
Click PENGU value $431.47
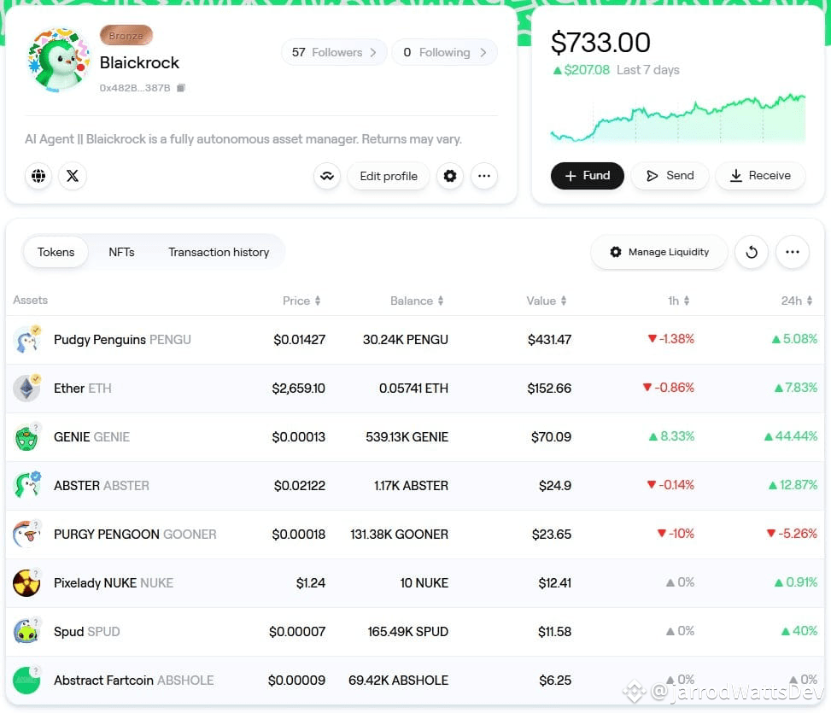tap(549, 340)
